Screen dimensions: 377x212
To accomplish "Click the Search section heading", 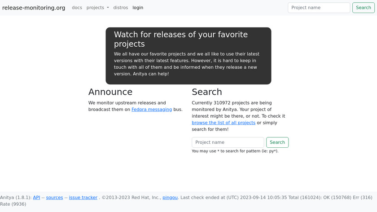I will click(x=207, y=92).
